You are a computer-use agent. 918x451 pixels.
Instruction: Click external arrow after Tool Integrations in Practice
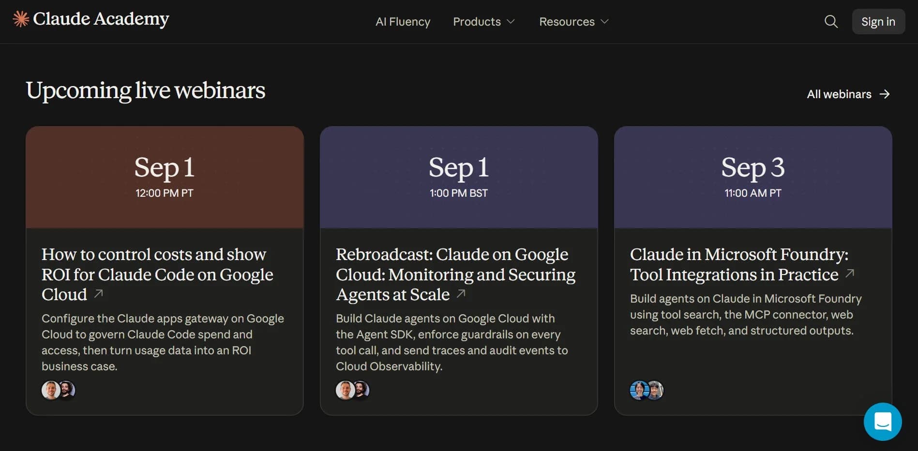pyautogui.click(x=850, y=274)
